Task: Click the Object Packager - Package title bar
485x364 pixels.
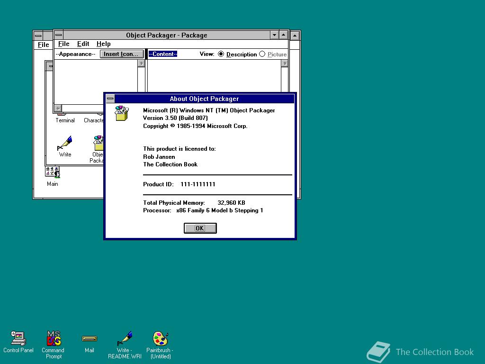Action: (x=166, y=35)
